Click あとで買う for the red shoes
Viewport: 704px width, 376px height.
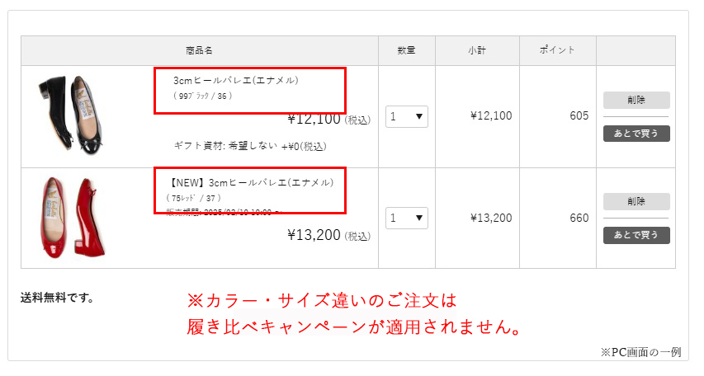636,236
